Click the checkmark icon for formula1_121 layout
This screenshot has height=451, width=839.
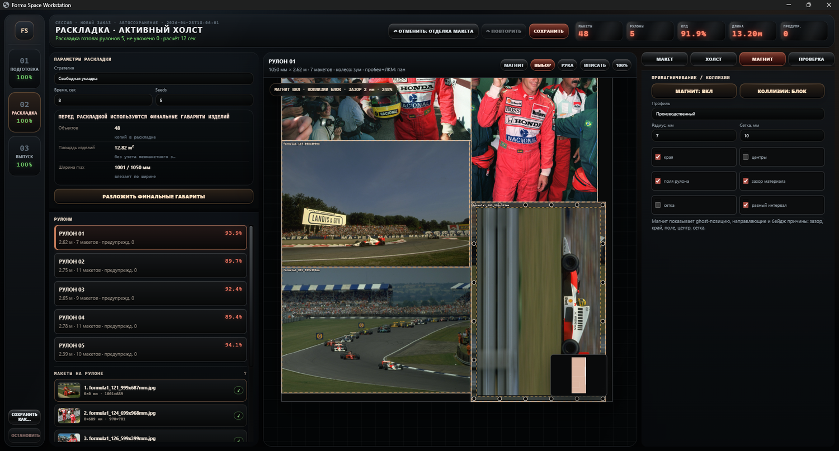point(238,391)
